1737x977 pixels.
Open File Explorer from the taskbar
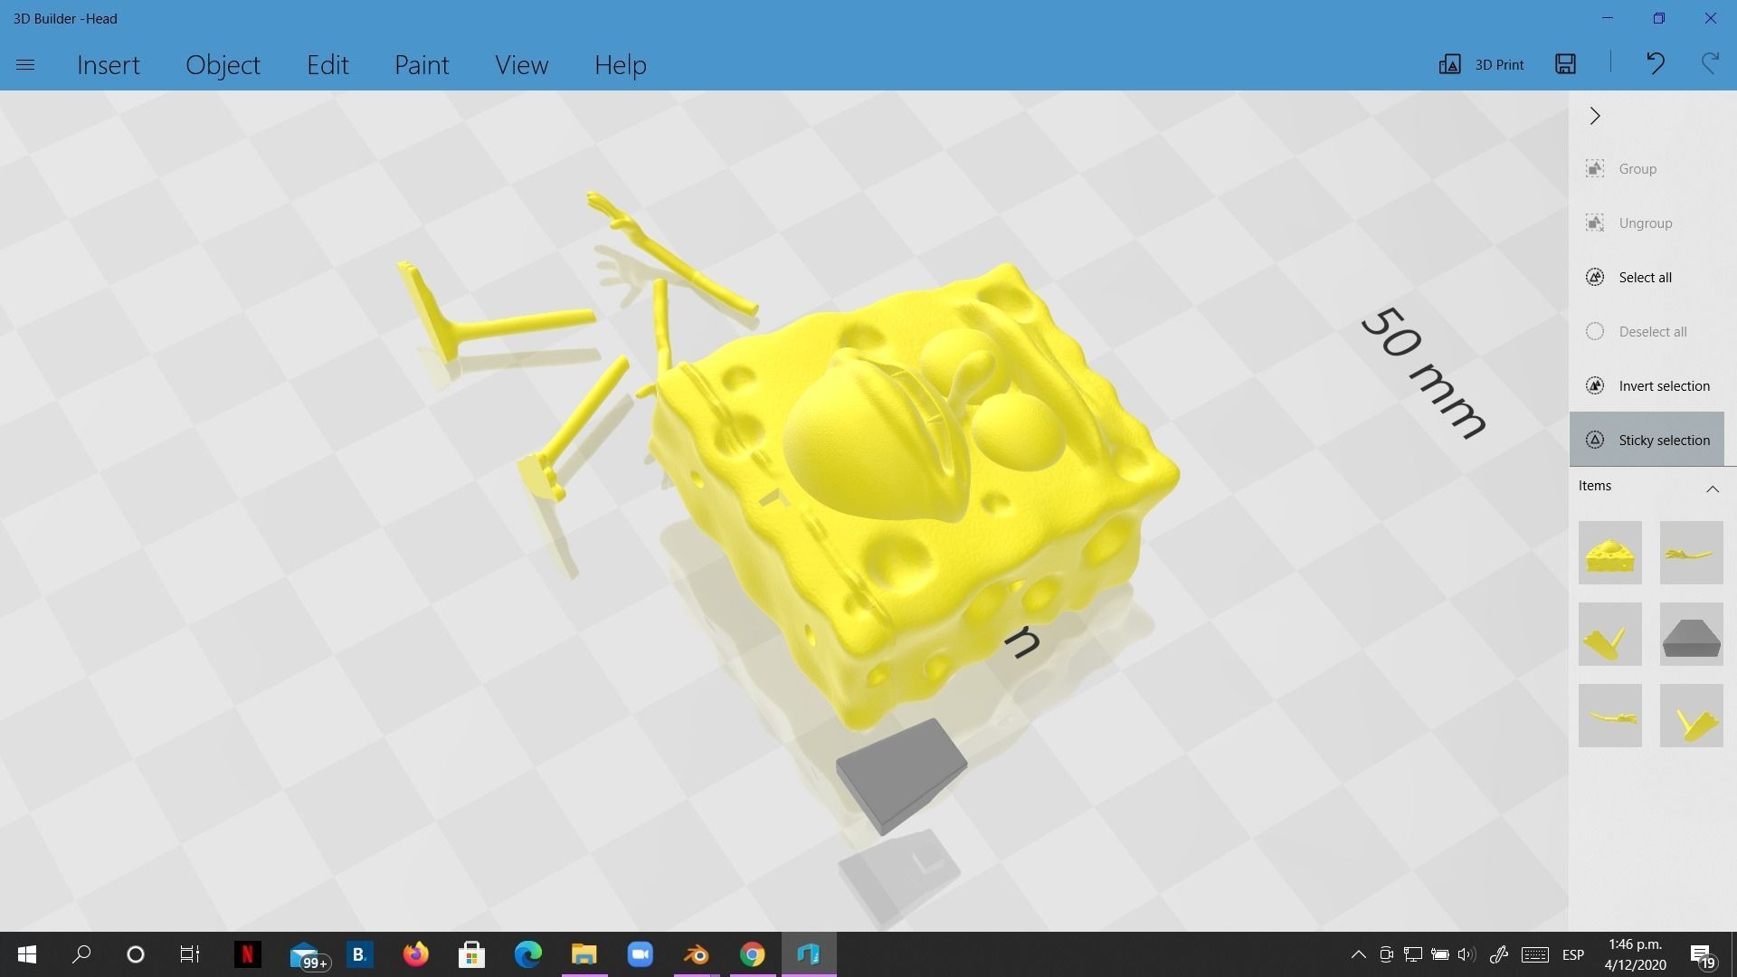click(x=584, y=954)
